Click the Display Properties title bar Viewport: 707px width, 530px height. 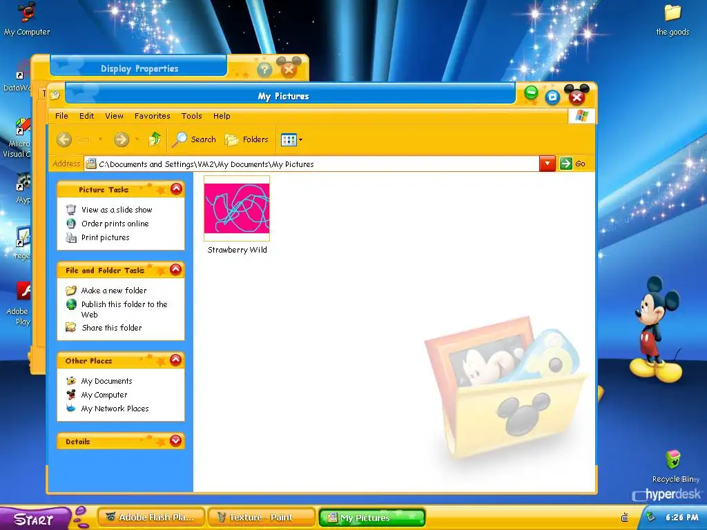pos(139,68)
